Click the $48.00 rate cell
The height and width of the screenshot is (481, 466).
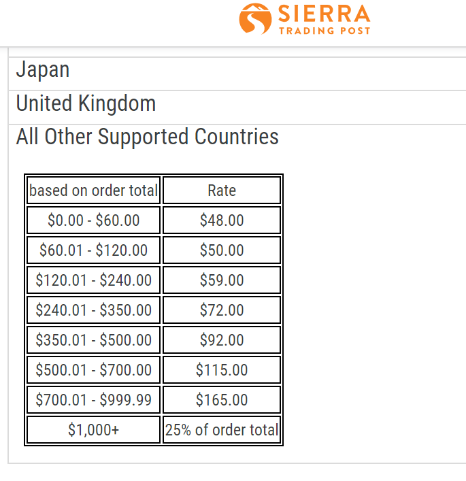(222, 220)
